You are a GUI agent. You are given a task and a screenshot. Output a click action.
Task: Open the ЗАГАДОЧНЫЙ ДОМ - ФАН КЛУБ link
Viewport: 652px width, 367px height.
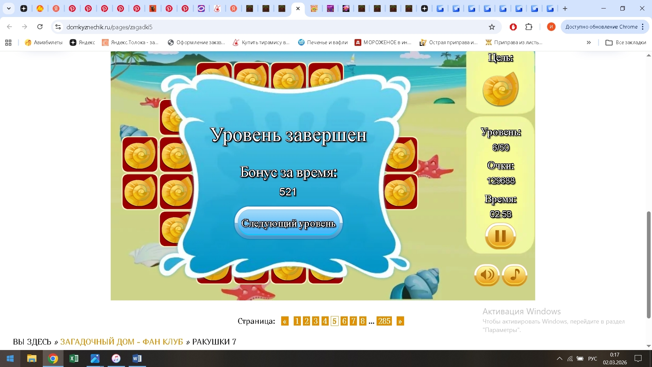(122, 342)
